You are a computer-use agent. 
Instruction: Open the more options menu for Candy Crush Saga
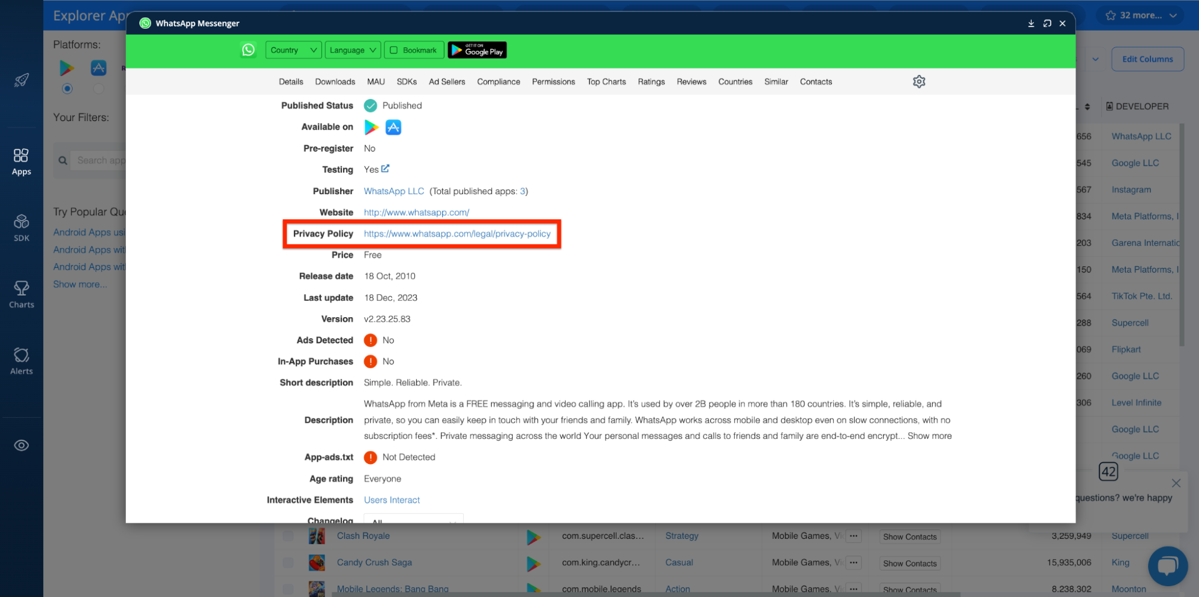click(854, 563)
